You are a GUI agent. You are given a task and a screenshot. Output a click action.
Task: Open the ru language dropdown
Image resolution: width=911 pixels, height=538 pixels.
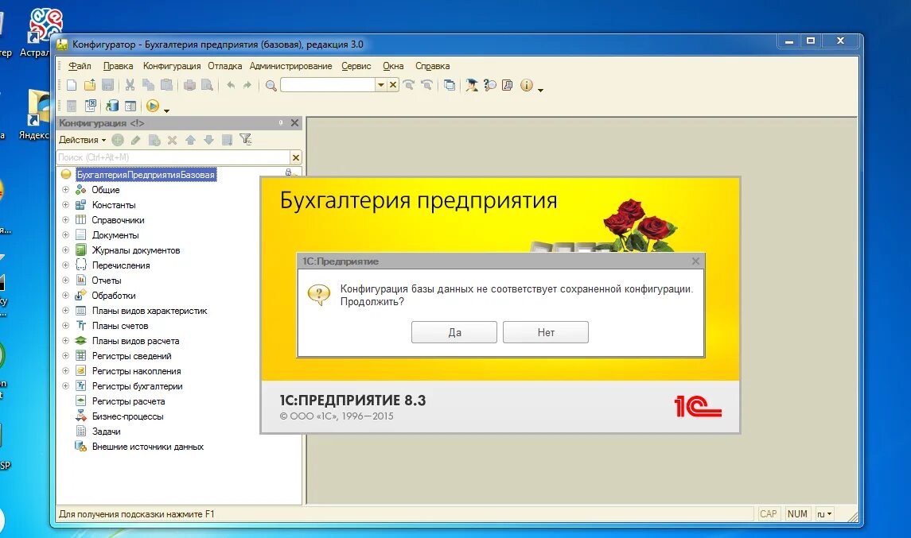tap(824, 513)
